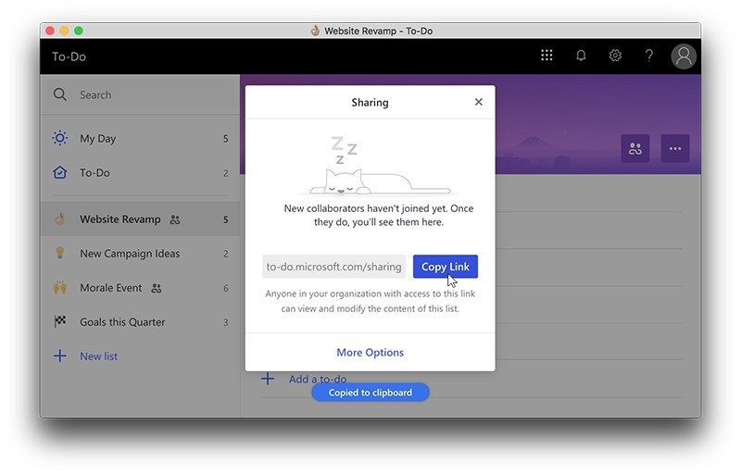Open the Website Revamp list
The image size is (741, 475).
tap(119, 219)
